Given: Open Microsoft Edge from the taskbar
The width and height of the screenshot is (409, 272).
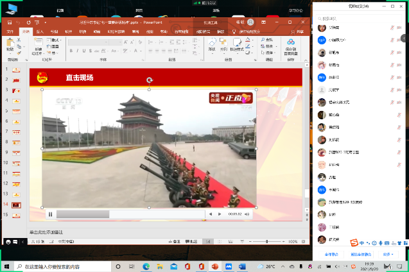Looking at the screenshot, I should point(146,266).
